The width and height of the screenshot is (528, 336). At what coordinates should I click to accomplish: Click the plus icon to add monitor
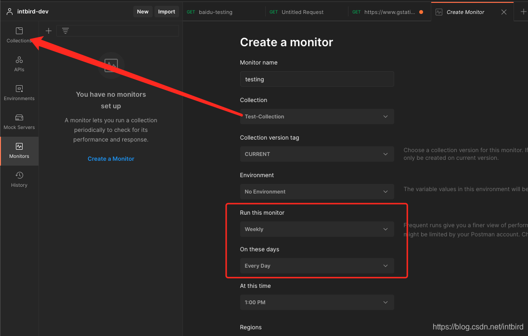49,31
